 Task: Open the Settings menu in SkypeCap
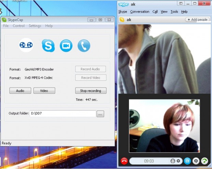coord(35,26)
